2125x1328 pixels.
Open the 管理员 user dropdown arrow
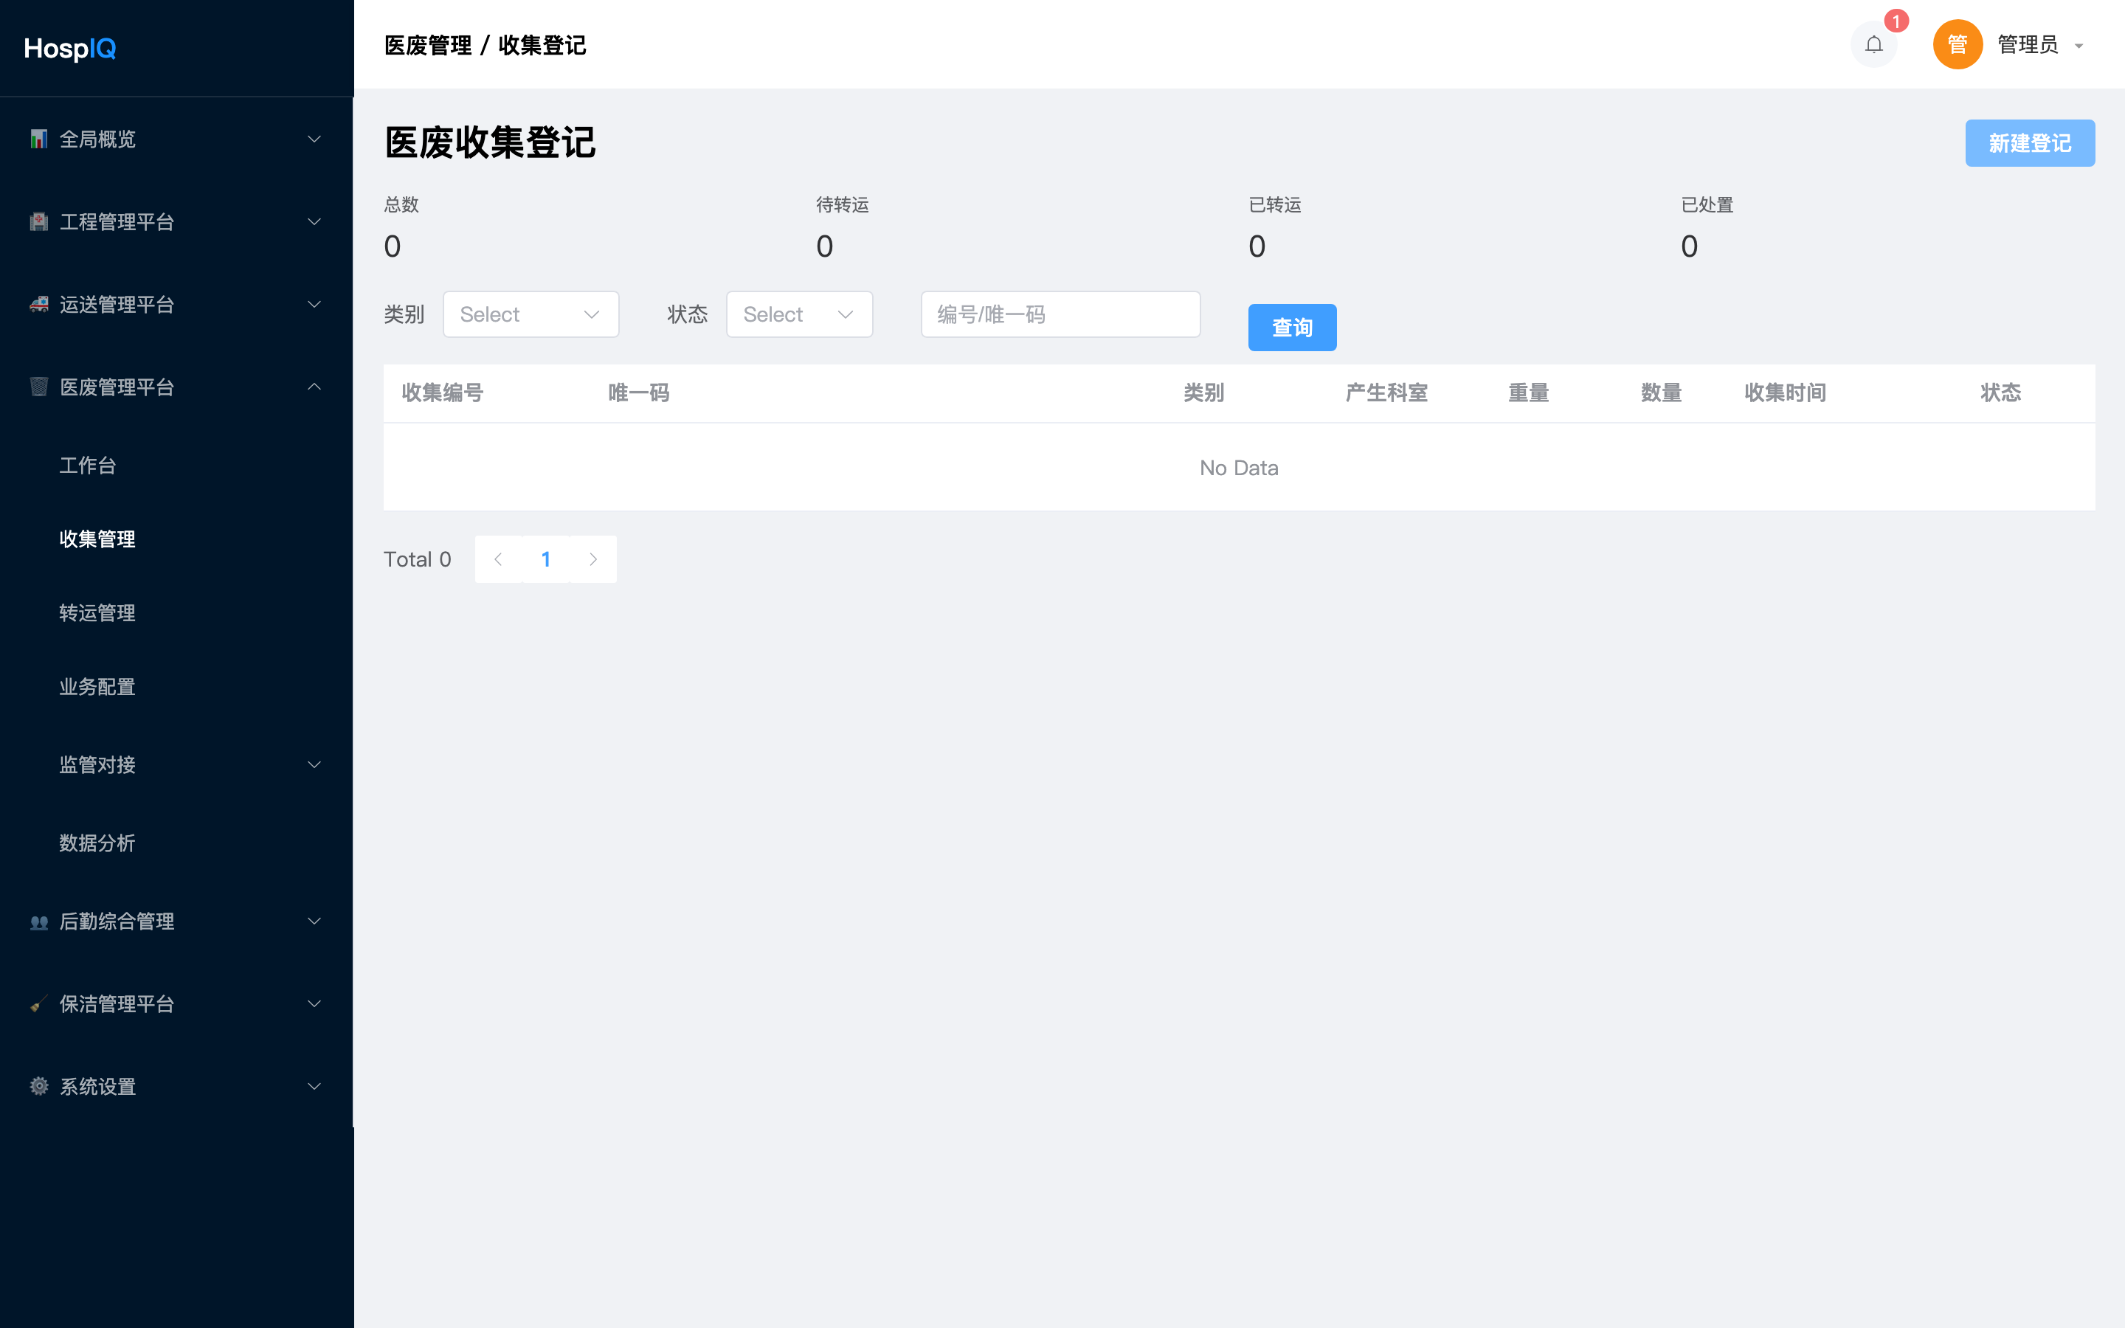point(2079,46)
